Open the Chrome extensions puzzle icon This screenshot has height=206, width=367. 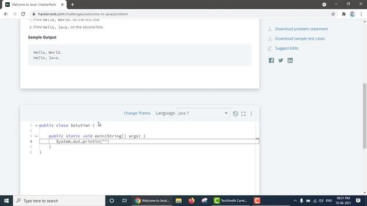click(343, 14)
